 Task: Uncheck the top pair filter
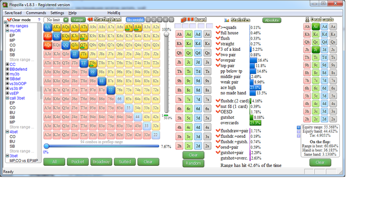tap(218, 65)
